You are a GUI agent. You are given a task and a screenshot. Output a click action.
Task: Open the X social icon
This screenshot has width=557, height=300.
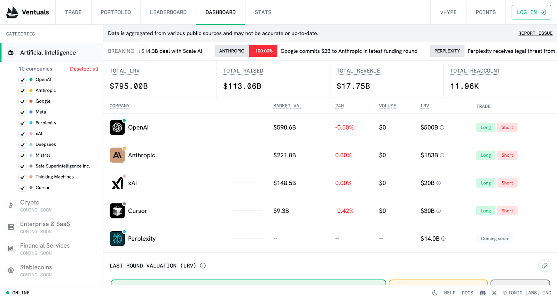494,293
